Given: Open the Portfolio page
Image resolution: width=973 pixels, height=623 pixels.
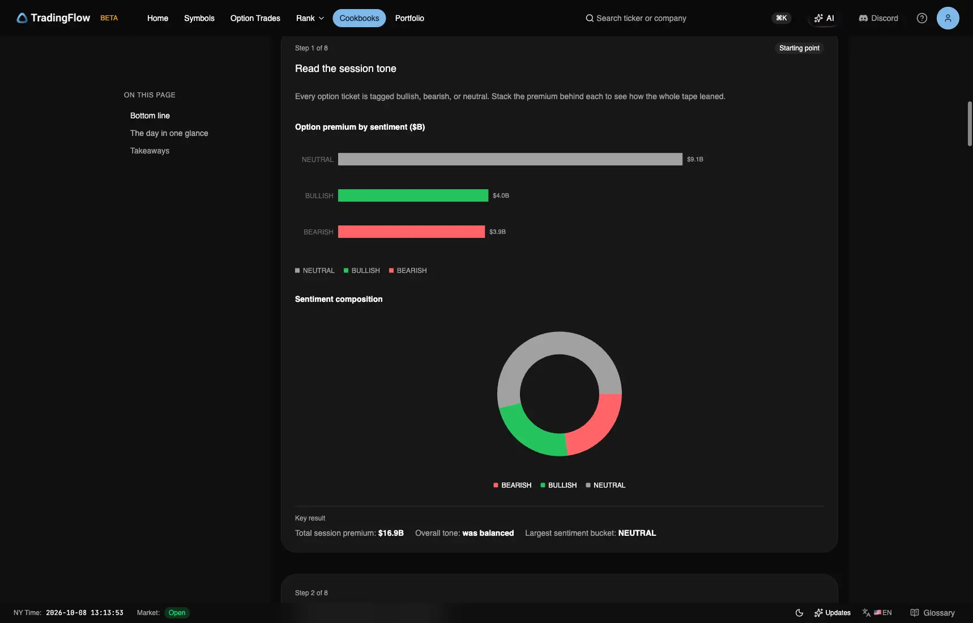Looking at the screenshot, I should click(409, 18).
